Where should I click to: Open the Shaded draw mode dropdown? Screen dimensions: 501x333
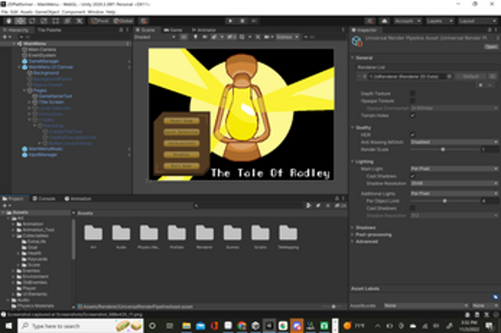click(154, 37)
